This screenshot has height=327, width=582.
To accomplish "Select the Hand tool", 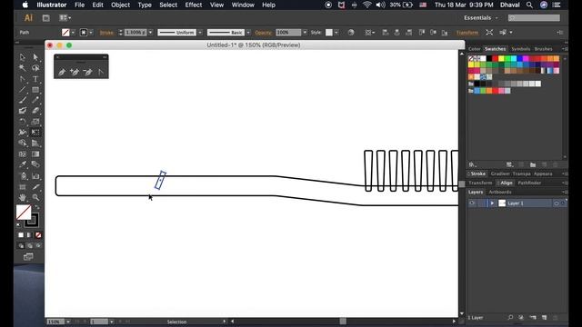I will click(x=23, y=197).
